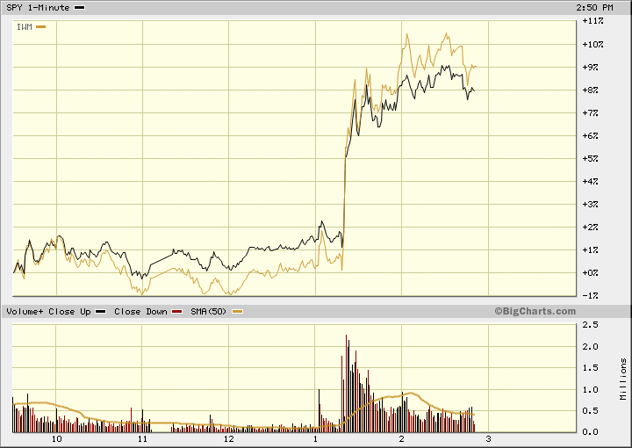Click the red Close Down legend swatch

tap(178, 312)
